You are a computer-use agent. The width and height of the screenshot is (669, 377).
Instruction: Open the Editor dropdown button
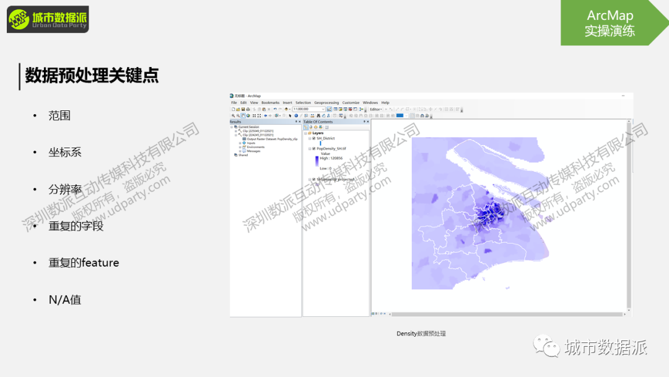pos(375,109)
